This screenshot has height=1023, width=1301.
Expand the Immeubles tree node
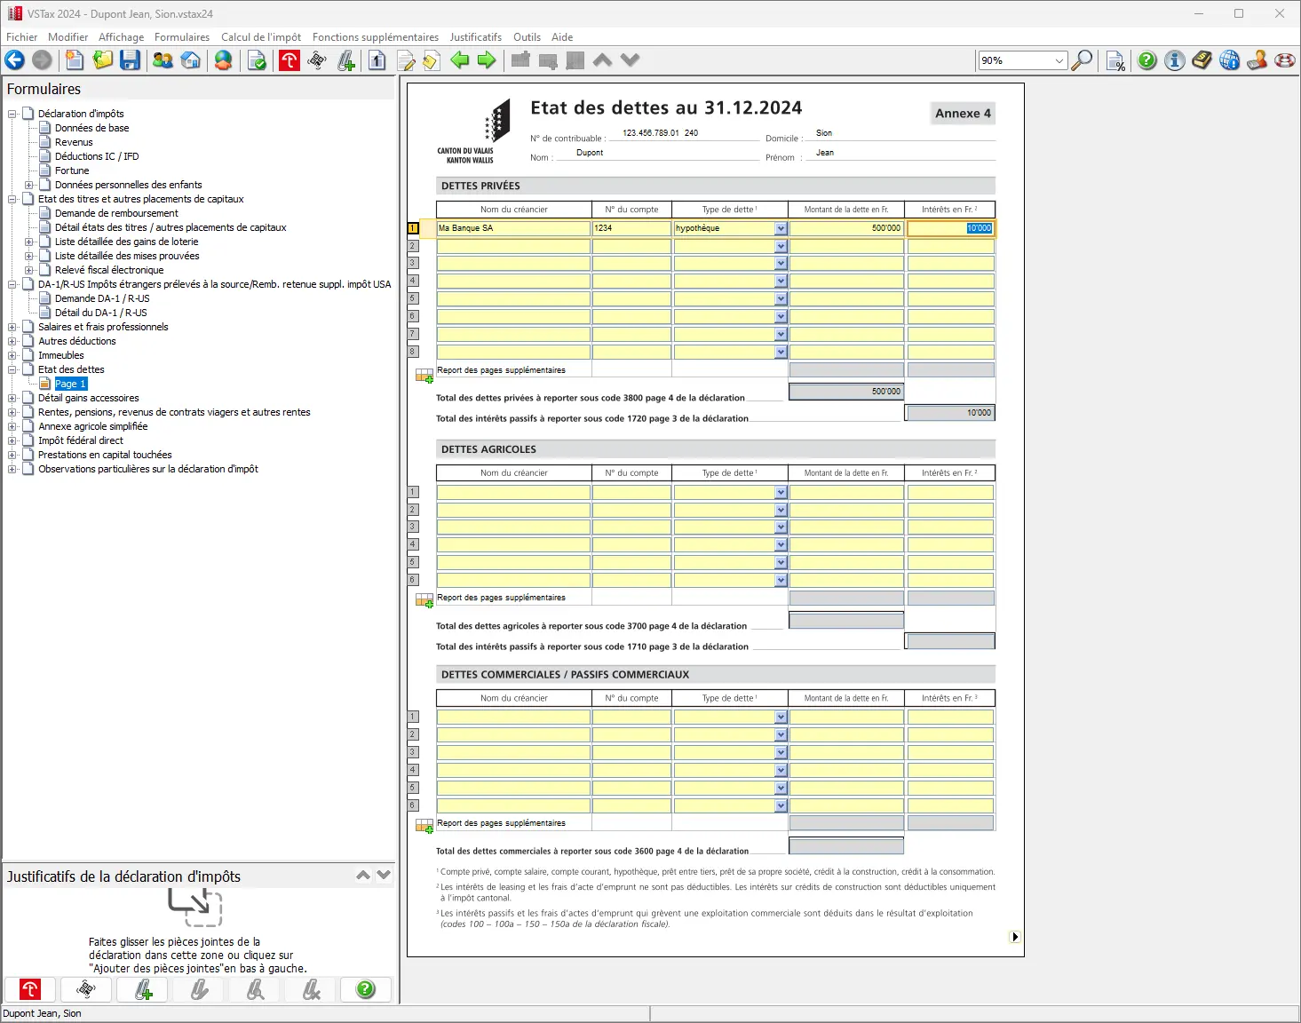pyautogui.click(x=12, y=355)
